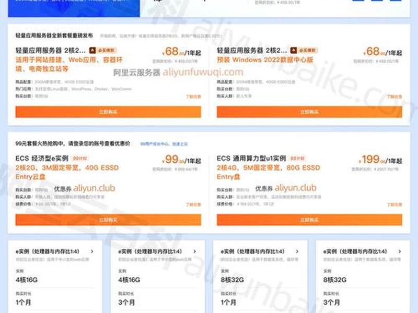Screen dimensions: 418x313
Task: Click the 99计划 tag beside ECS 经济型e实例
Action: (80, 159)
